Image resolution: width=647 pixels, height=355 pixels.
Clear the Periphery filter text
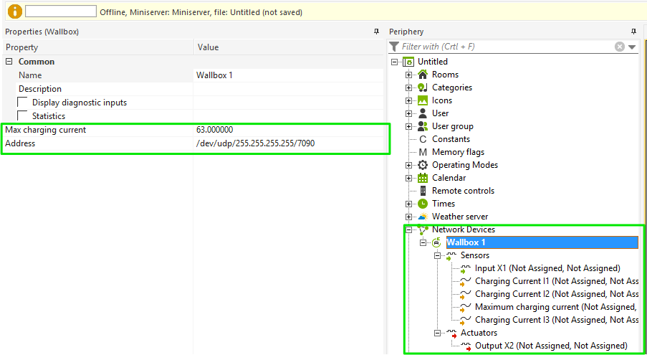tap(620, 47)
